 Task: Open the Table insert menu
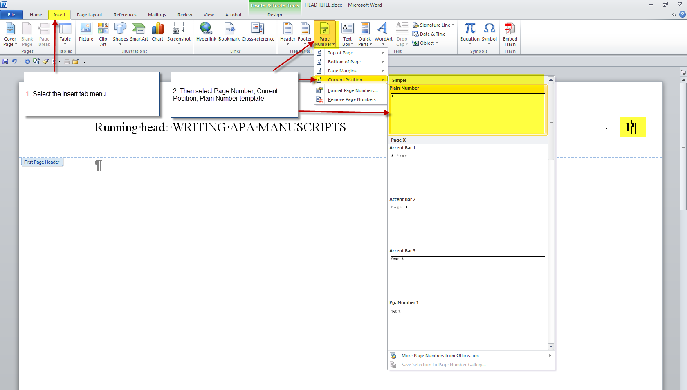[x=65, y=34]
